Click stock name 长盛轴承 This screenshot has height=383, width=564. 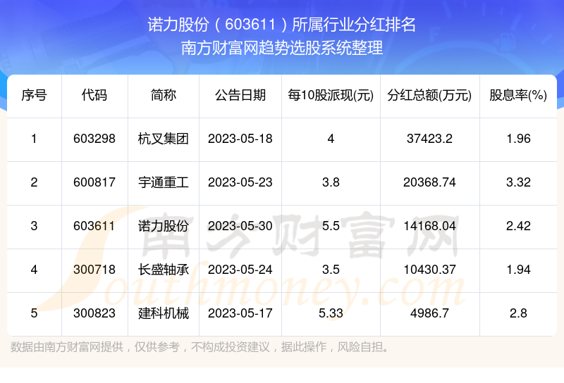tap(164, 270)
